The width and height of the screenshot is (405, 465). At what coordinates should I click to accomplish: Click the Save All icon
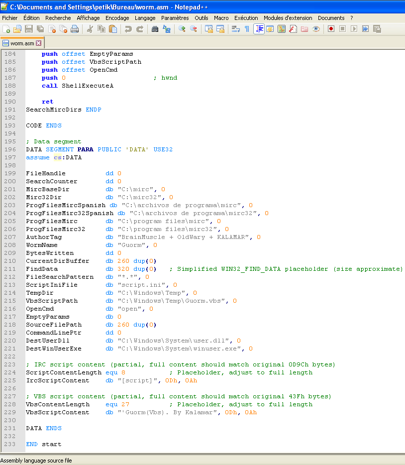click(x=40, y=29)
